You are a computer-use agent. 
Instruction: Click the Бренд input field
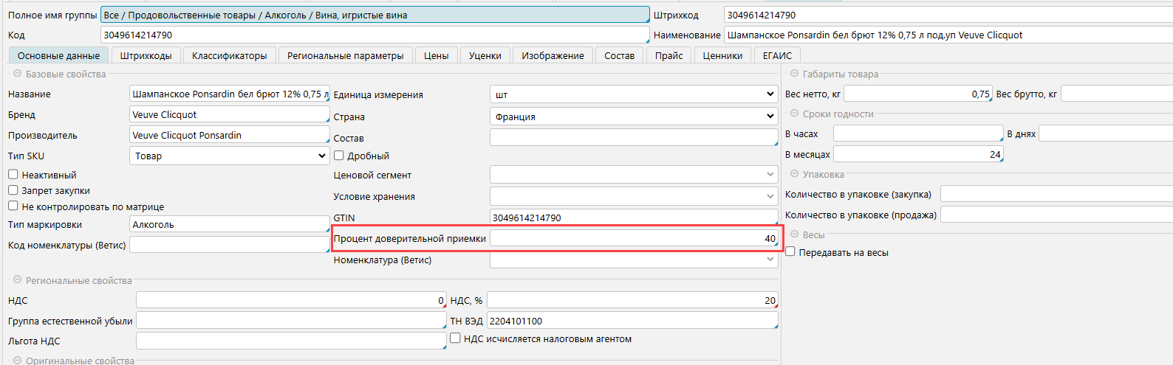(x=229, y=114)
